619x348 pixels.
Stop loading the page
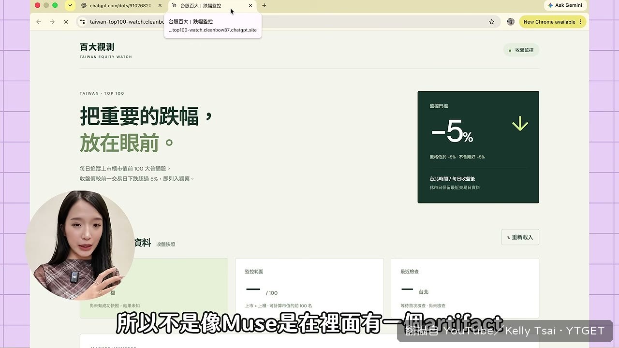click(x=66, y=22)
